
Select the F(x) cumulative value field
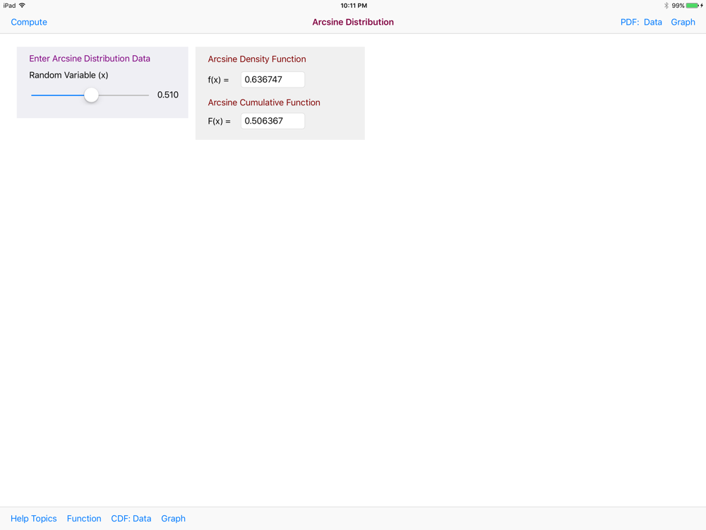273,121
